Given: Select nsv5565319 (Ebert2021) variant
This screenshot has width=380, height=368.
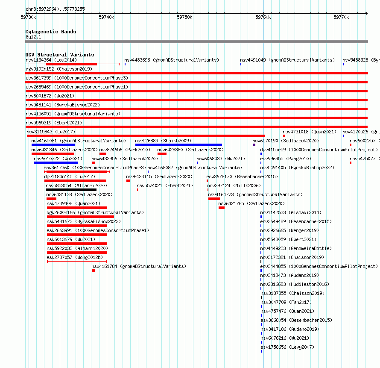Looking at the screenshot, I should click(54, 123).
